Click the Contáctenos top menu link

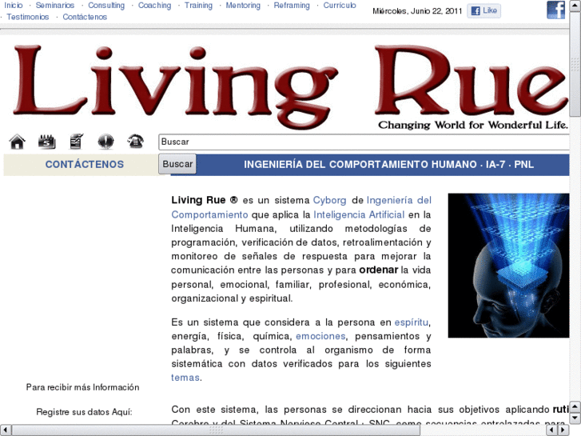coord(85,17)
